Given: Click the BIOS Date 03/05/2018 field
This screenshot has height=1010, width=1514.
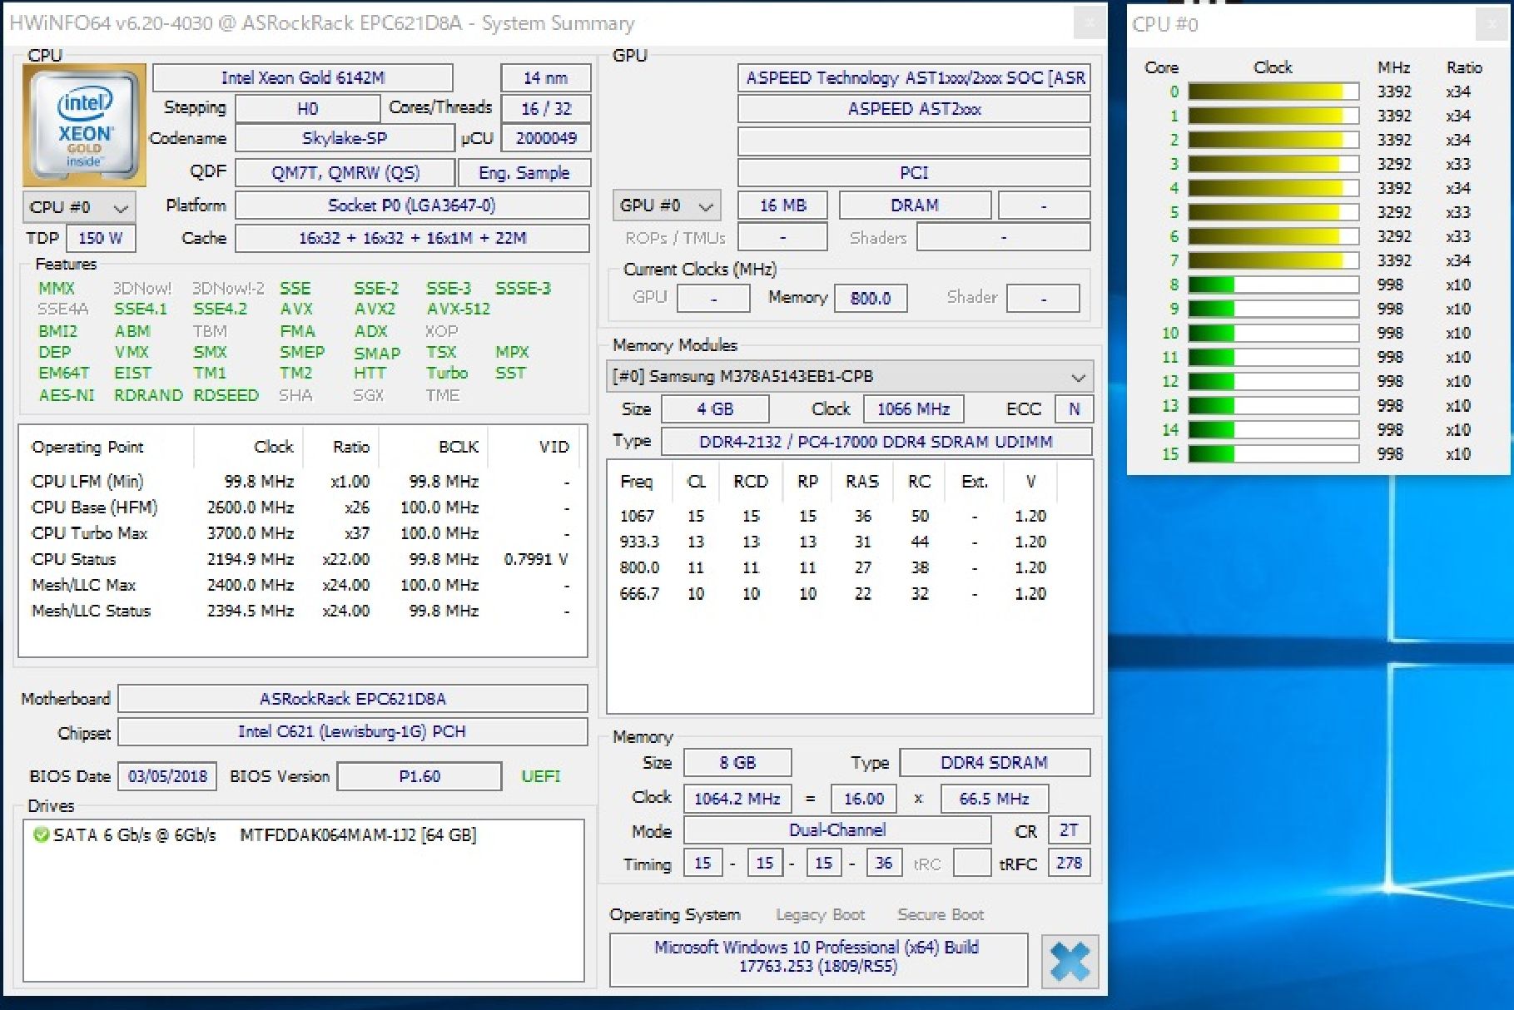Looking at the screenshot, I should coord(167,776).
